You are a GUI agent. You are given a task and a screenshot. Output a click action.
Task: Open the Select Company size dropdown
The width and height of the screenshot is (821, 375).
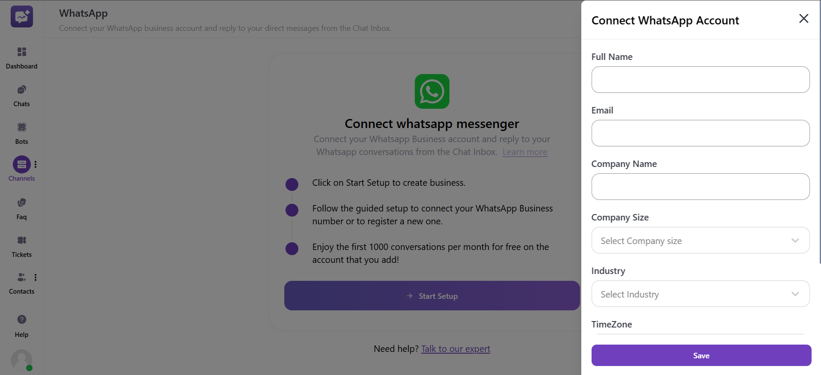(700, 240)
